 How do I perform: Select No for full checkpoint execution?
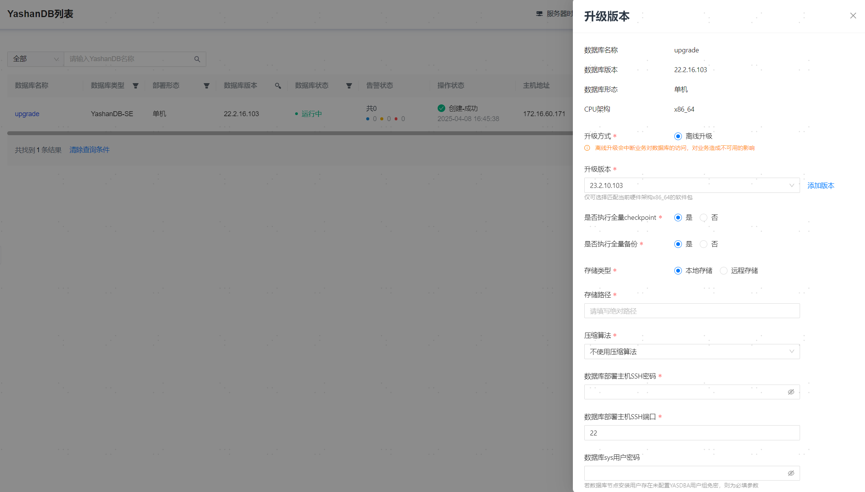click(704, 218)
